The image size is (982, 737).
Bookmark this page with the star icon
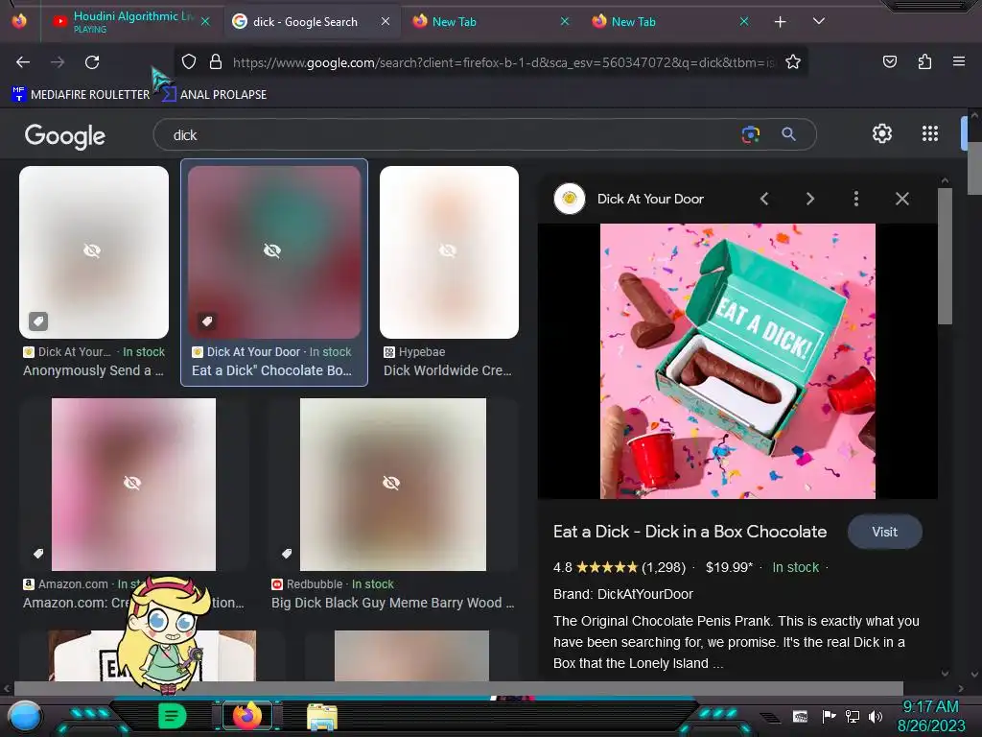(793, 61)
